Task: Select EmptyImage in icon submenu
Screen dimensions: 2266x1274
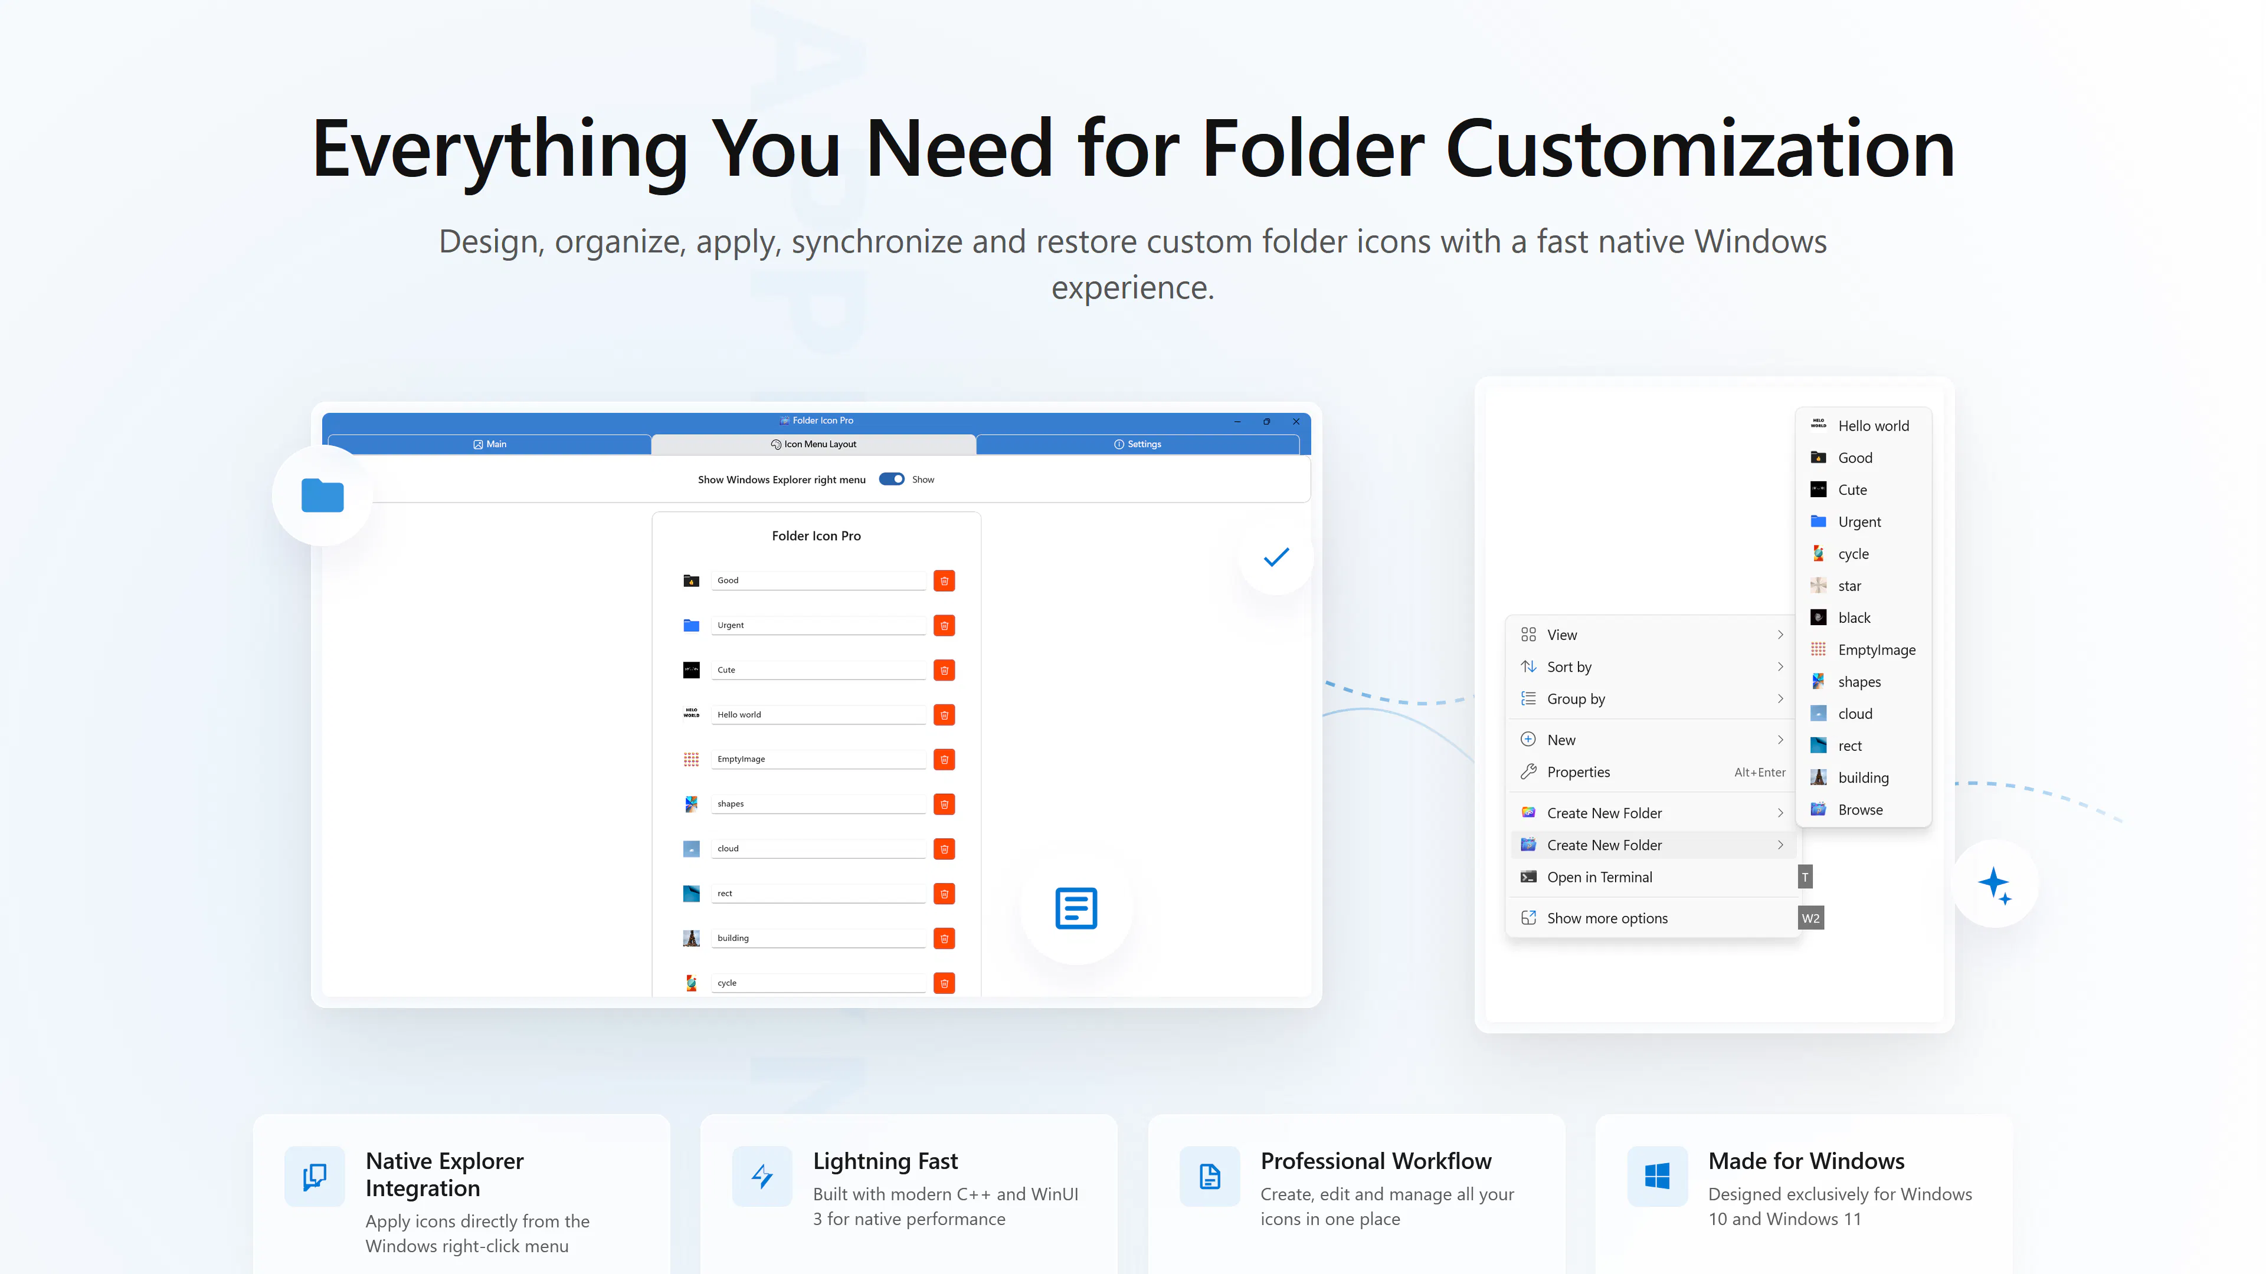Action: [x=1863, y=650]
